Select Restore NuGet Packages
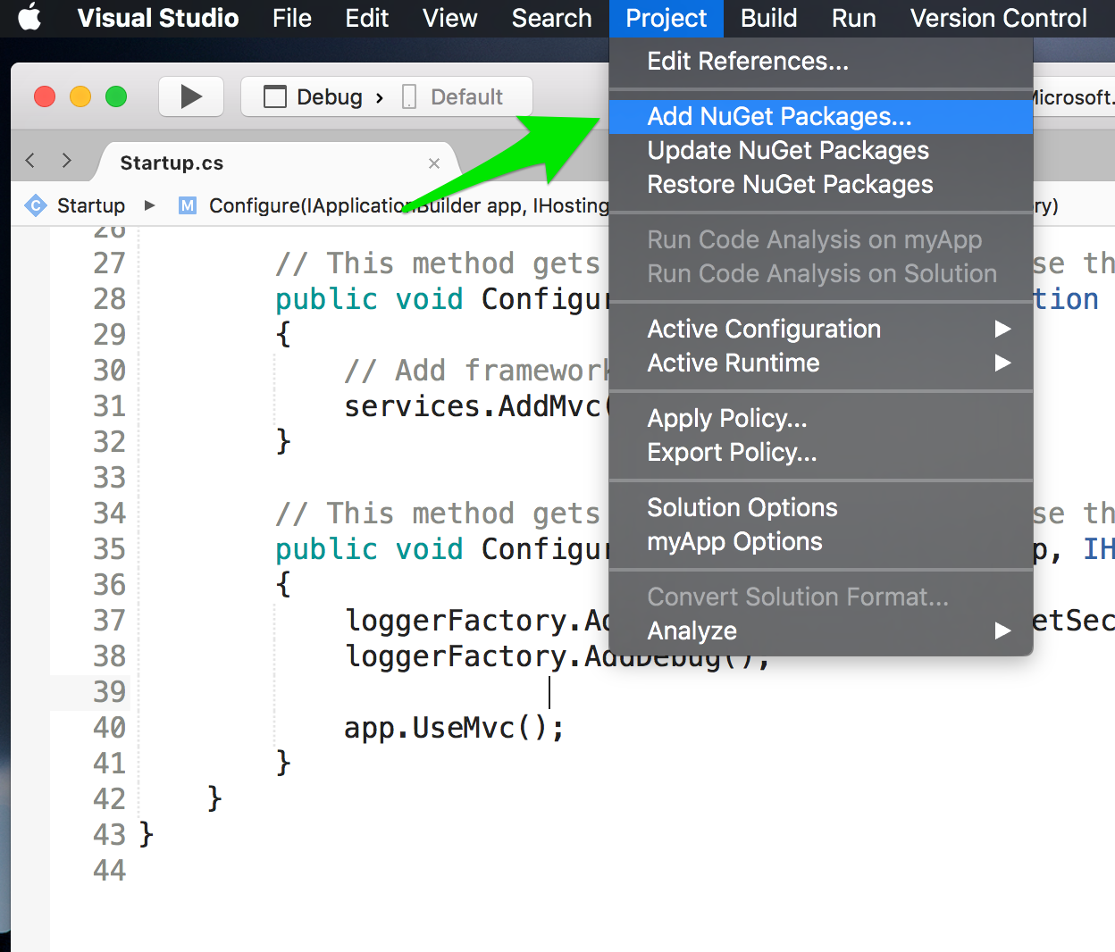 [820, 184]
